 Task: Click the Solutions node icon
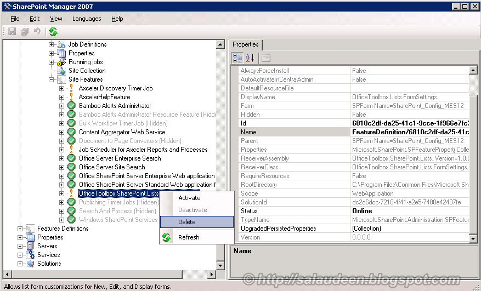pyautogui.click(x=30, y=264)
